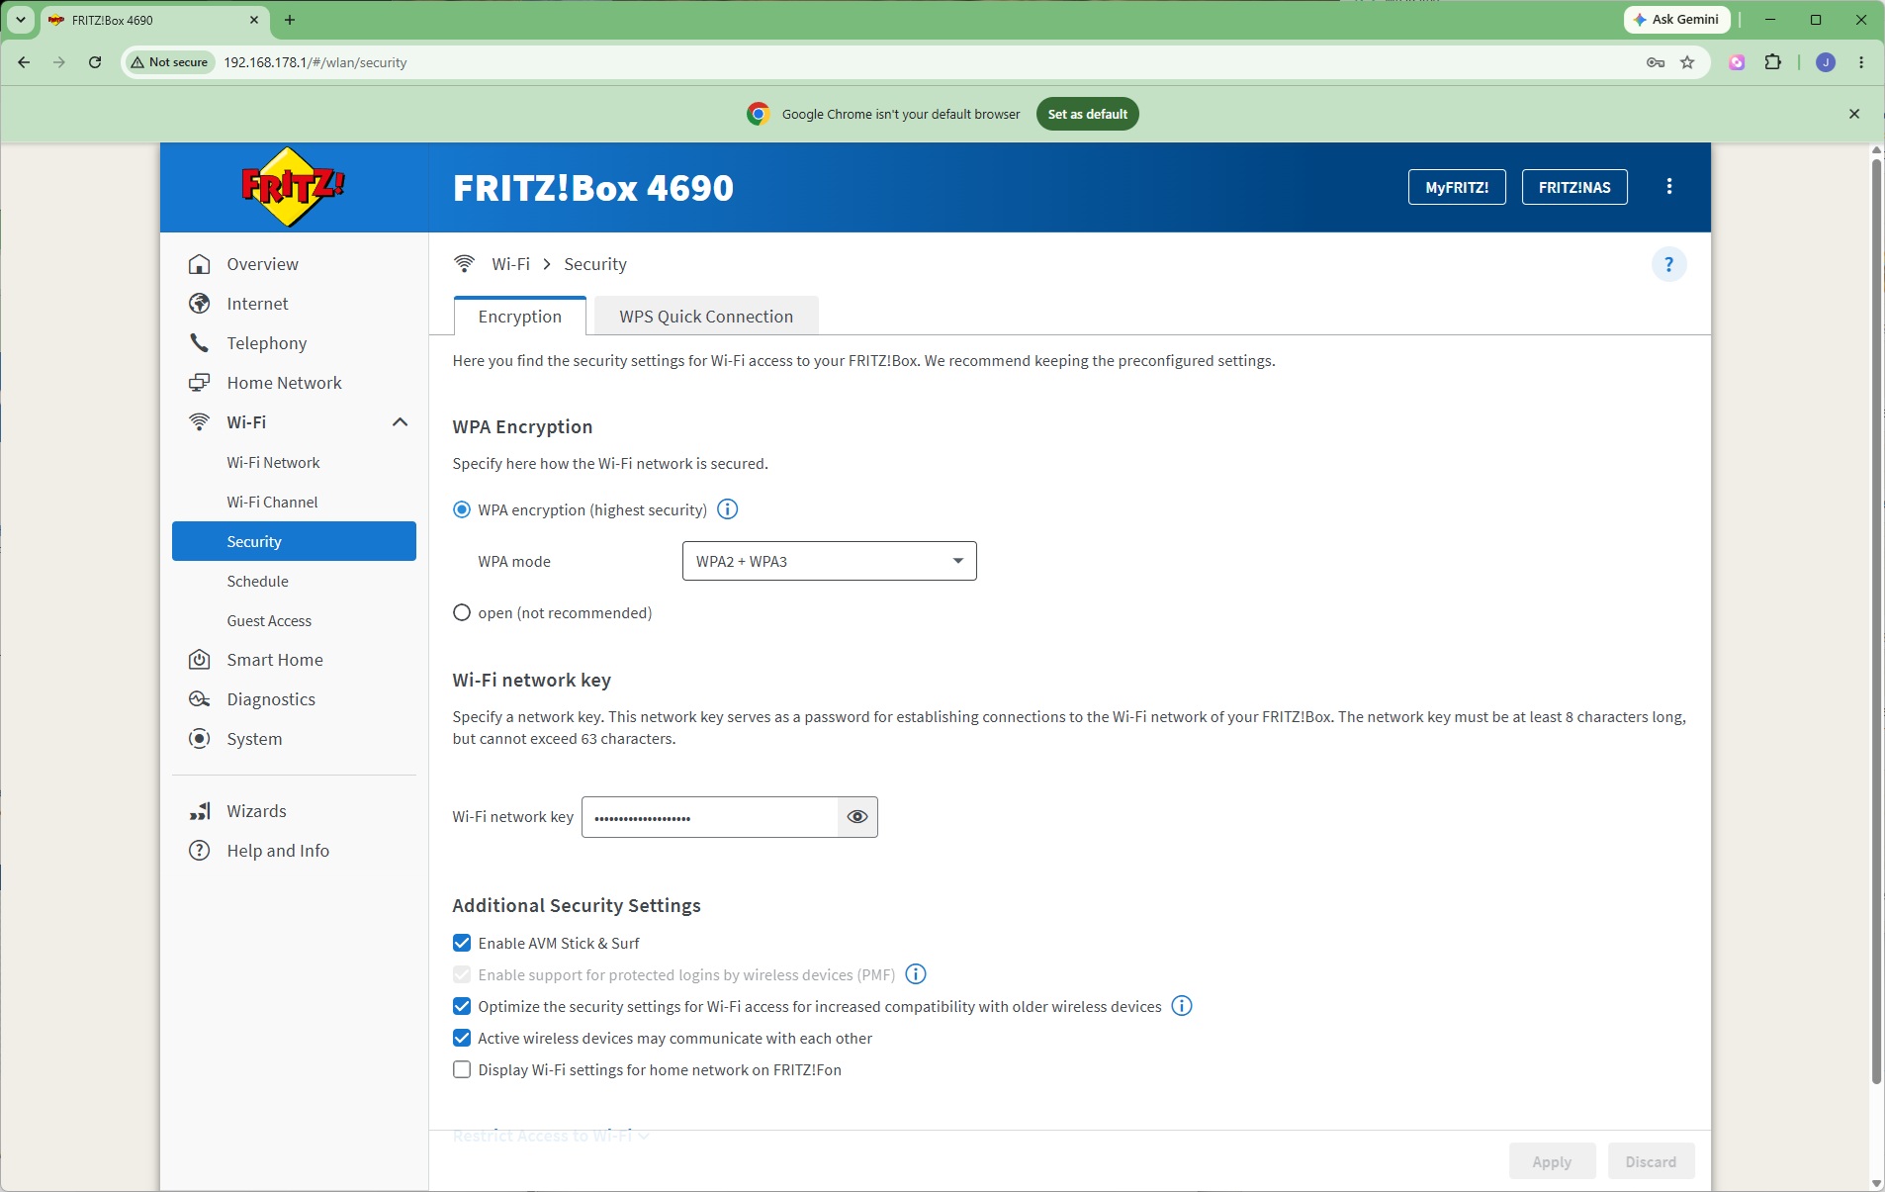Open Chrome three-dot menu
The width and height of the screenshot is (1885, 1192).
tap(1861, 62)
